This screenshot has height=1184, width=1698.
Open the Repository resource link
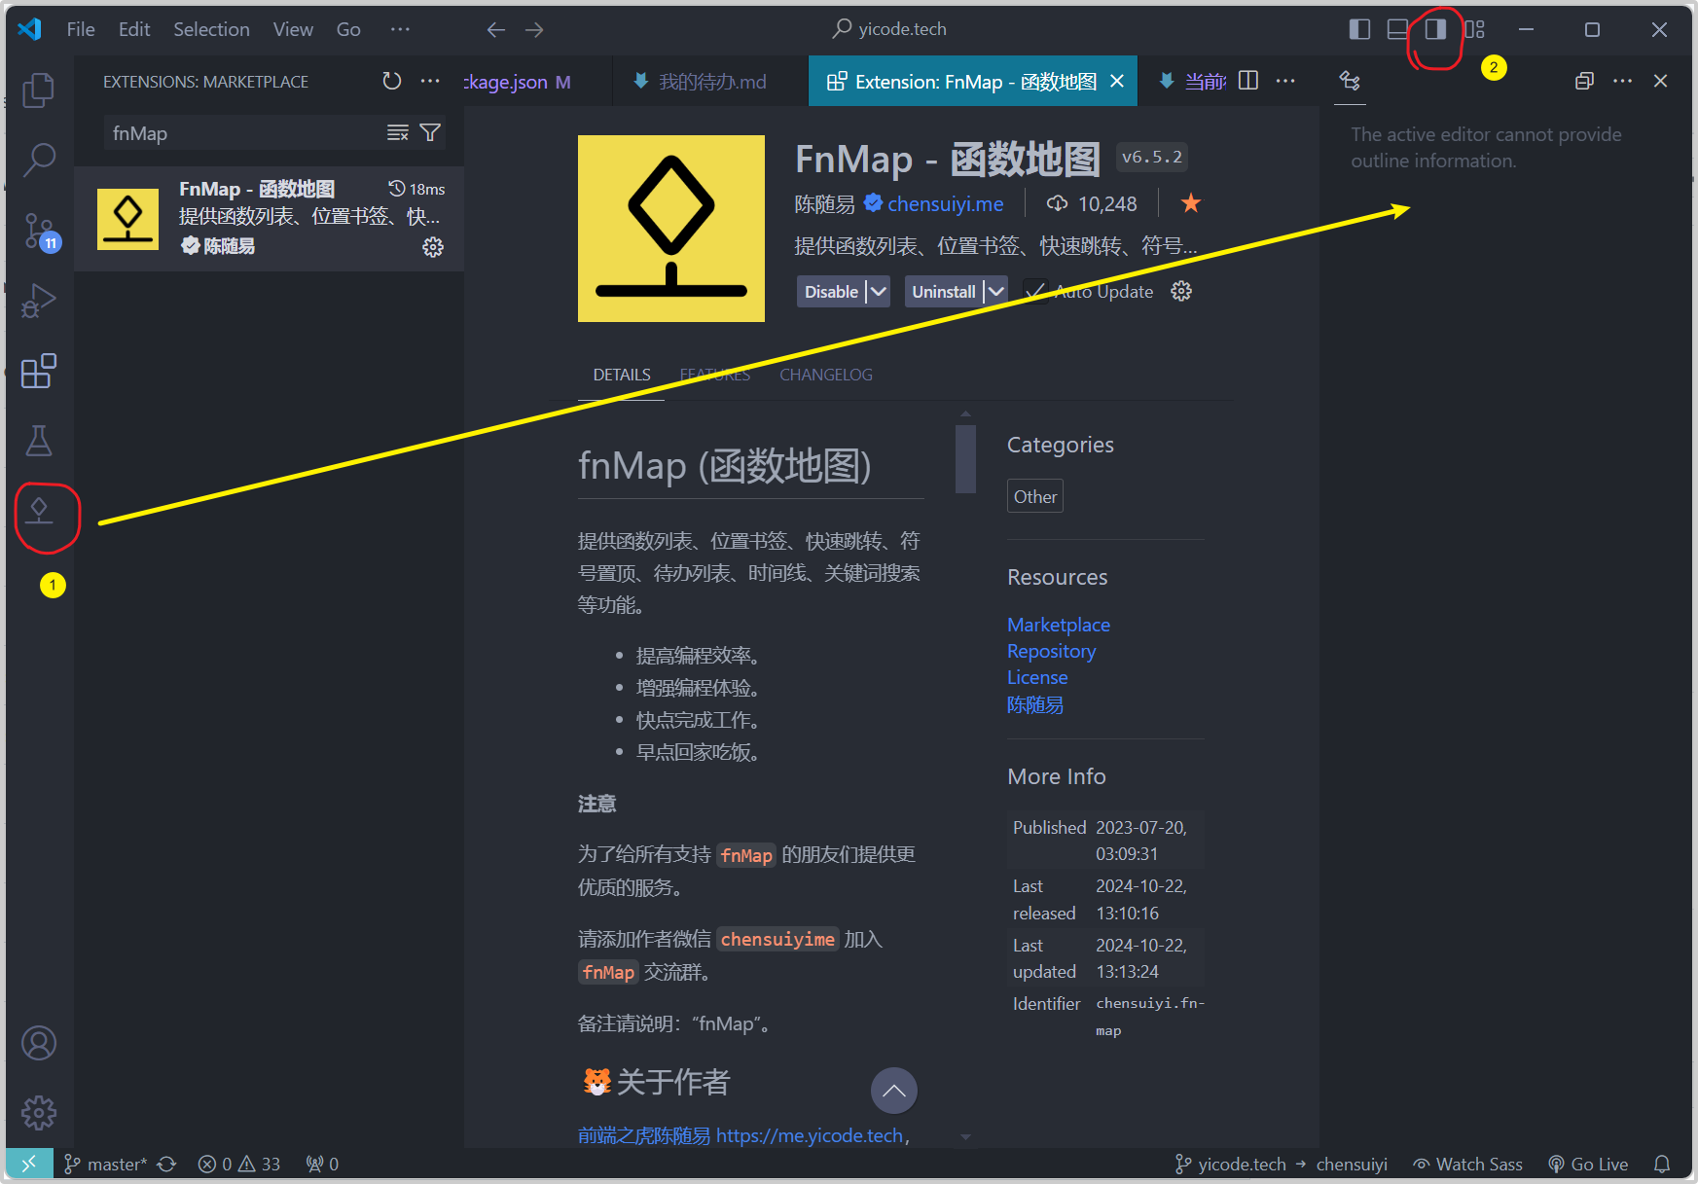[1051, 651]
